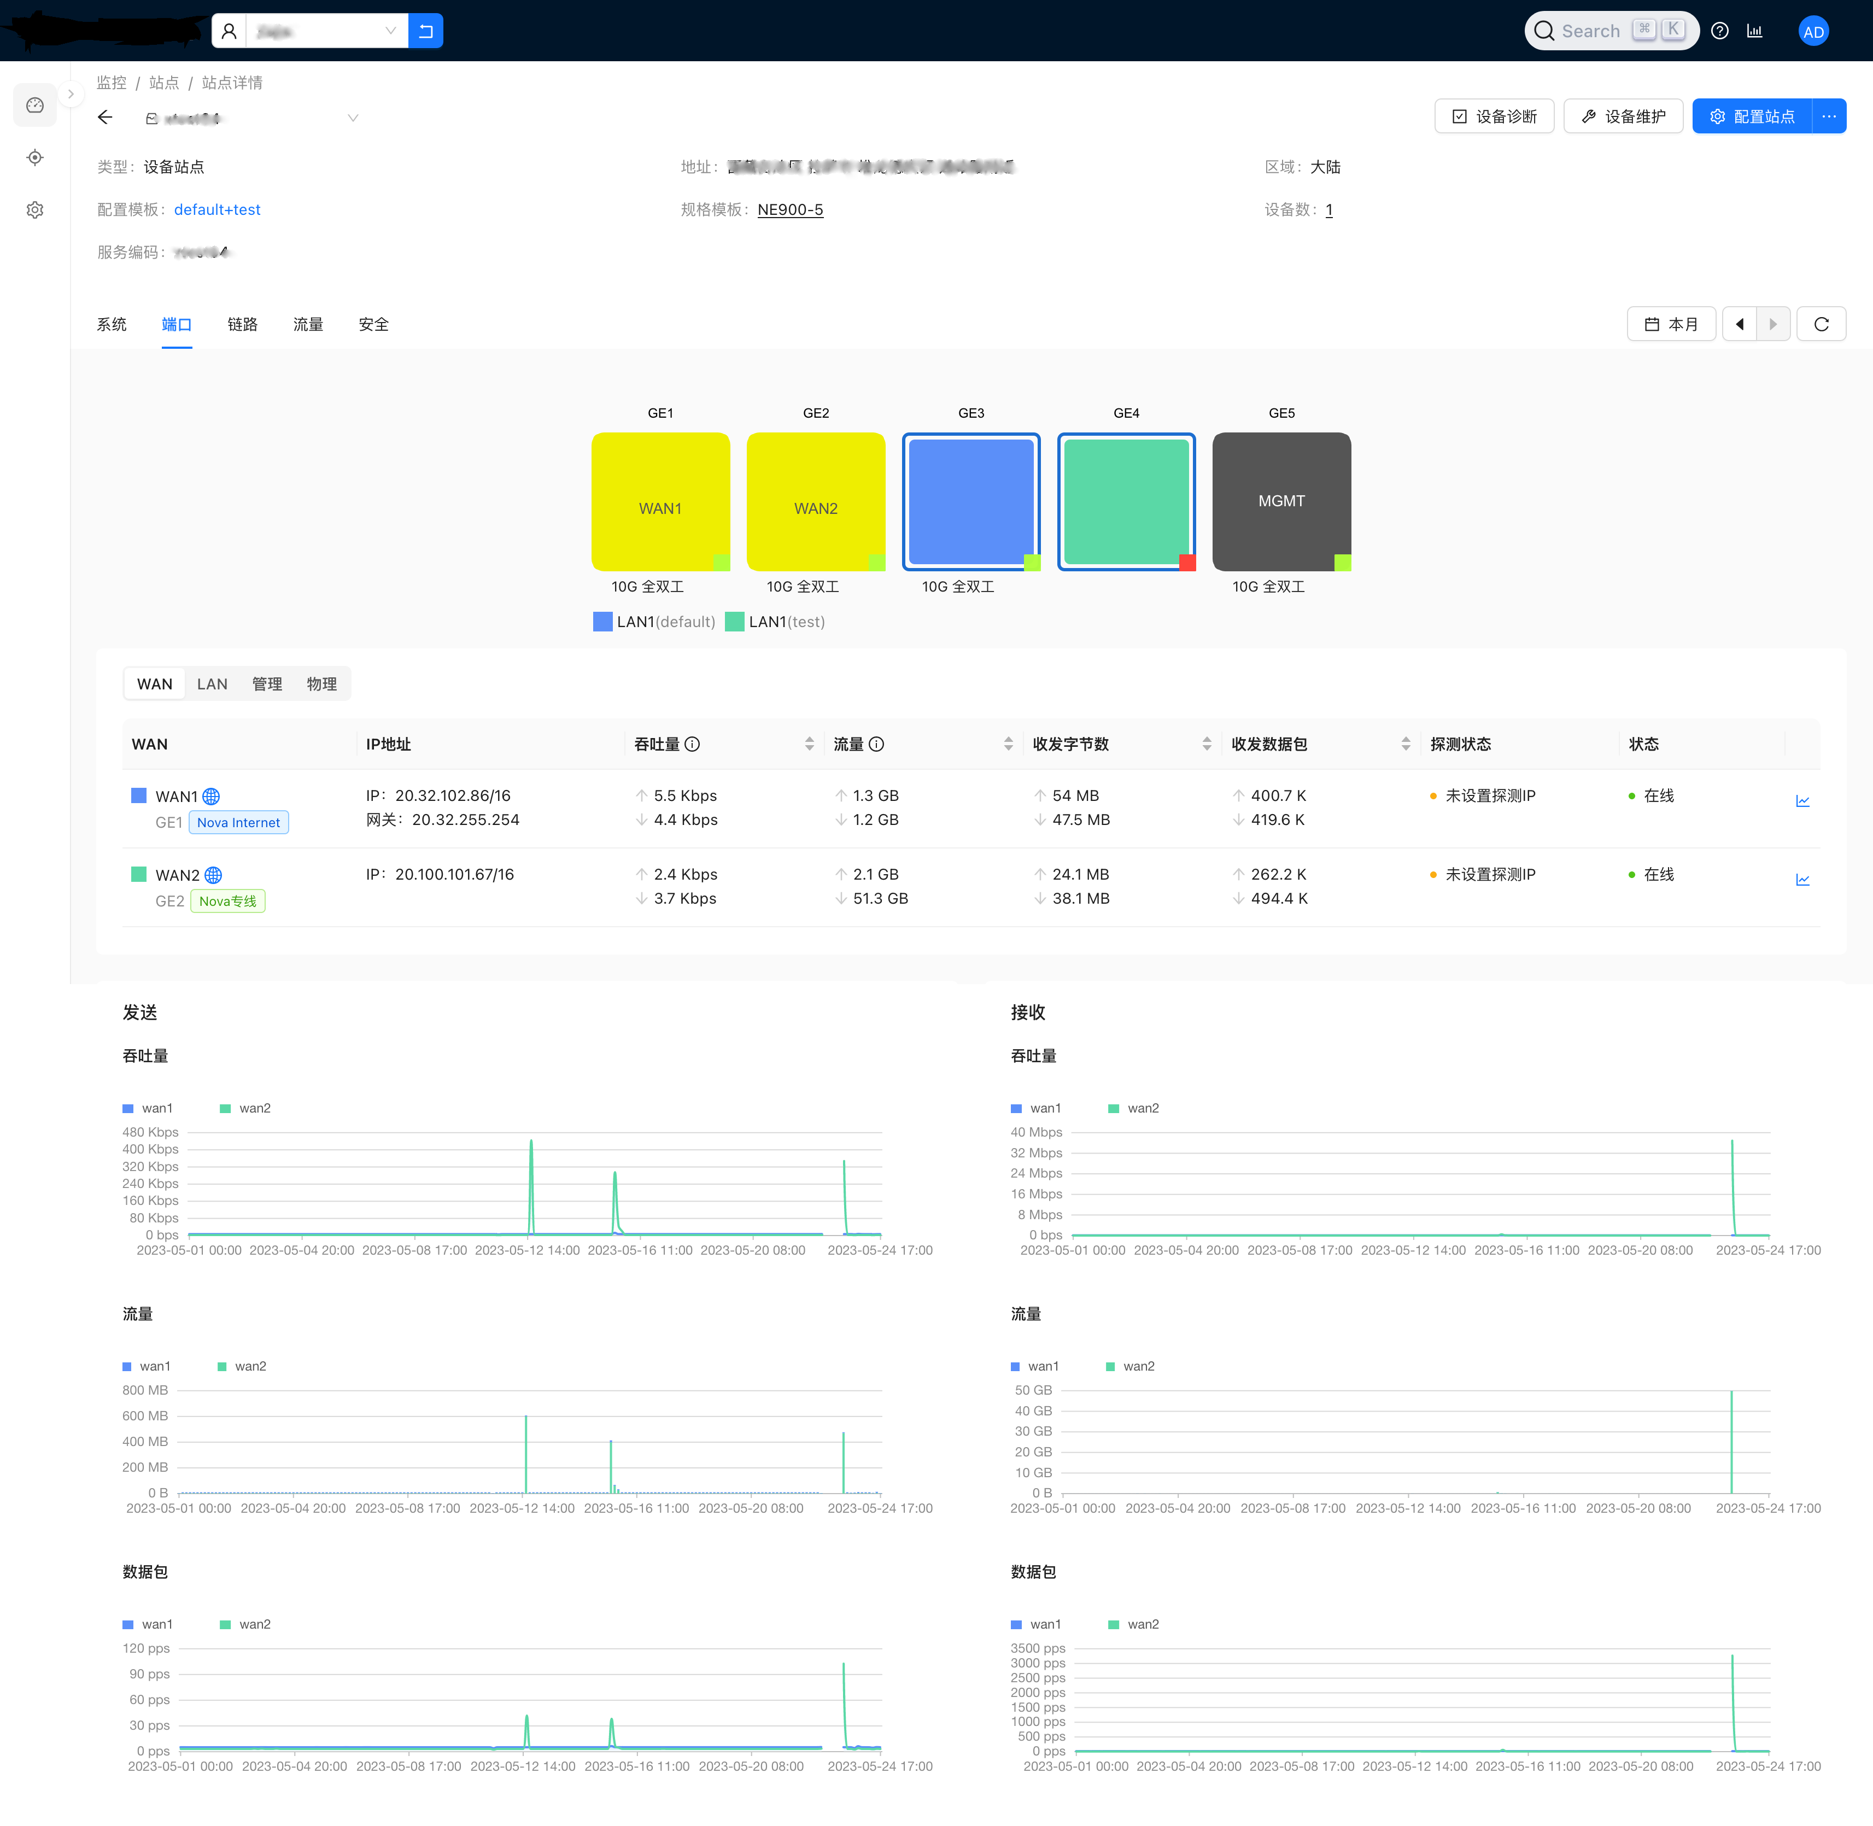Open the default+test template link
1873x1826 pixels.
click(x=216, y=209)
